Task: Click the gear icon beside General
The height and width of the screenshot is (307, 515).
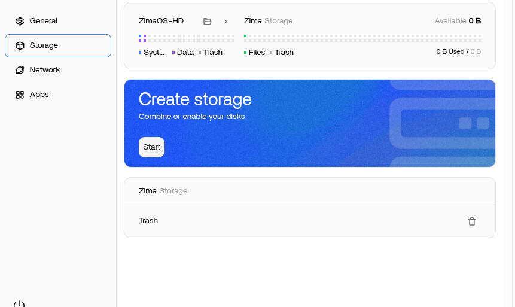Action: coord(20,21)
